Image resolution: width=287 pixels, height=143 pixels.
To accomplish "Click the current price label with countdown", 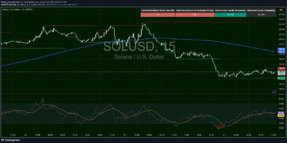I will tap(281, 73).
